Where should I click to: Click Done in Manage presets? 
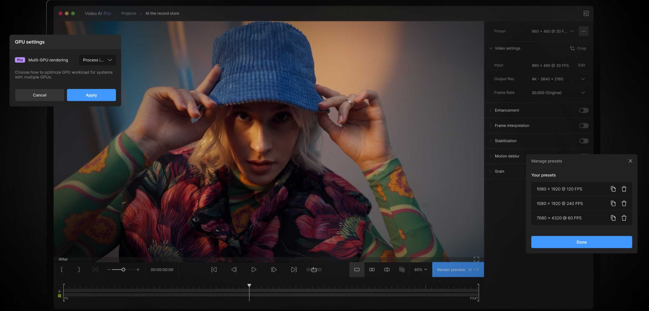(581, 242)
